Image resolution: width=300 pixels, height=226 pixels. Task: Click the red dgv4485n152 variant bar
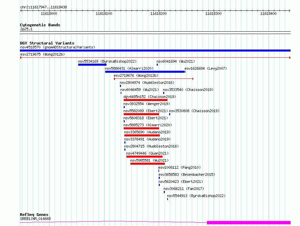pos(146,100)
